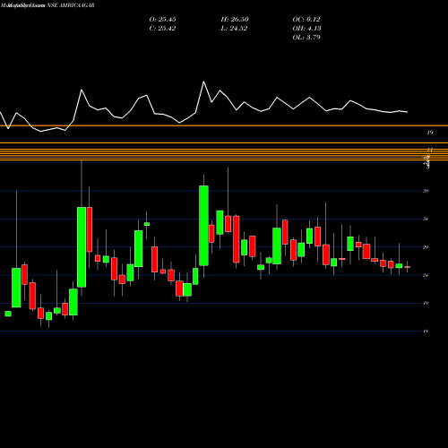The image size is (448, 448).
Task: Click the 24 price axis label
Action: tap(426, 275)
